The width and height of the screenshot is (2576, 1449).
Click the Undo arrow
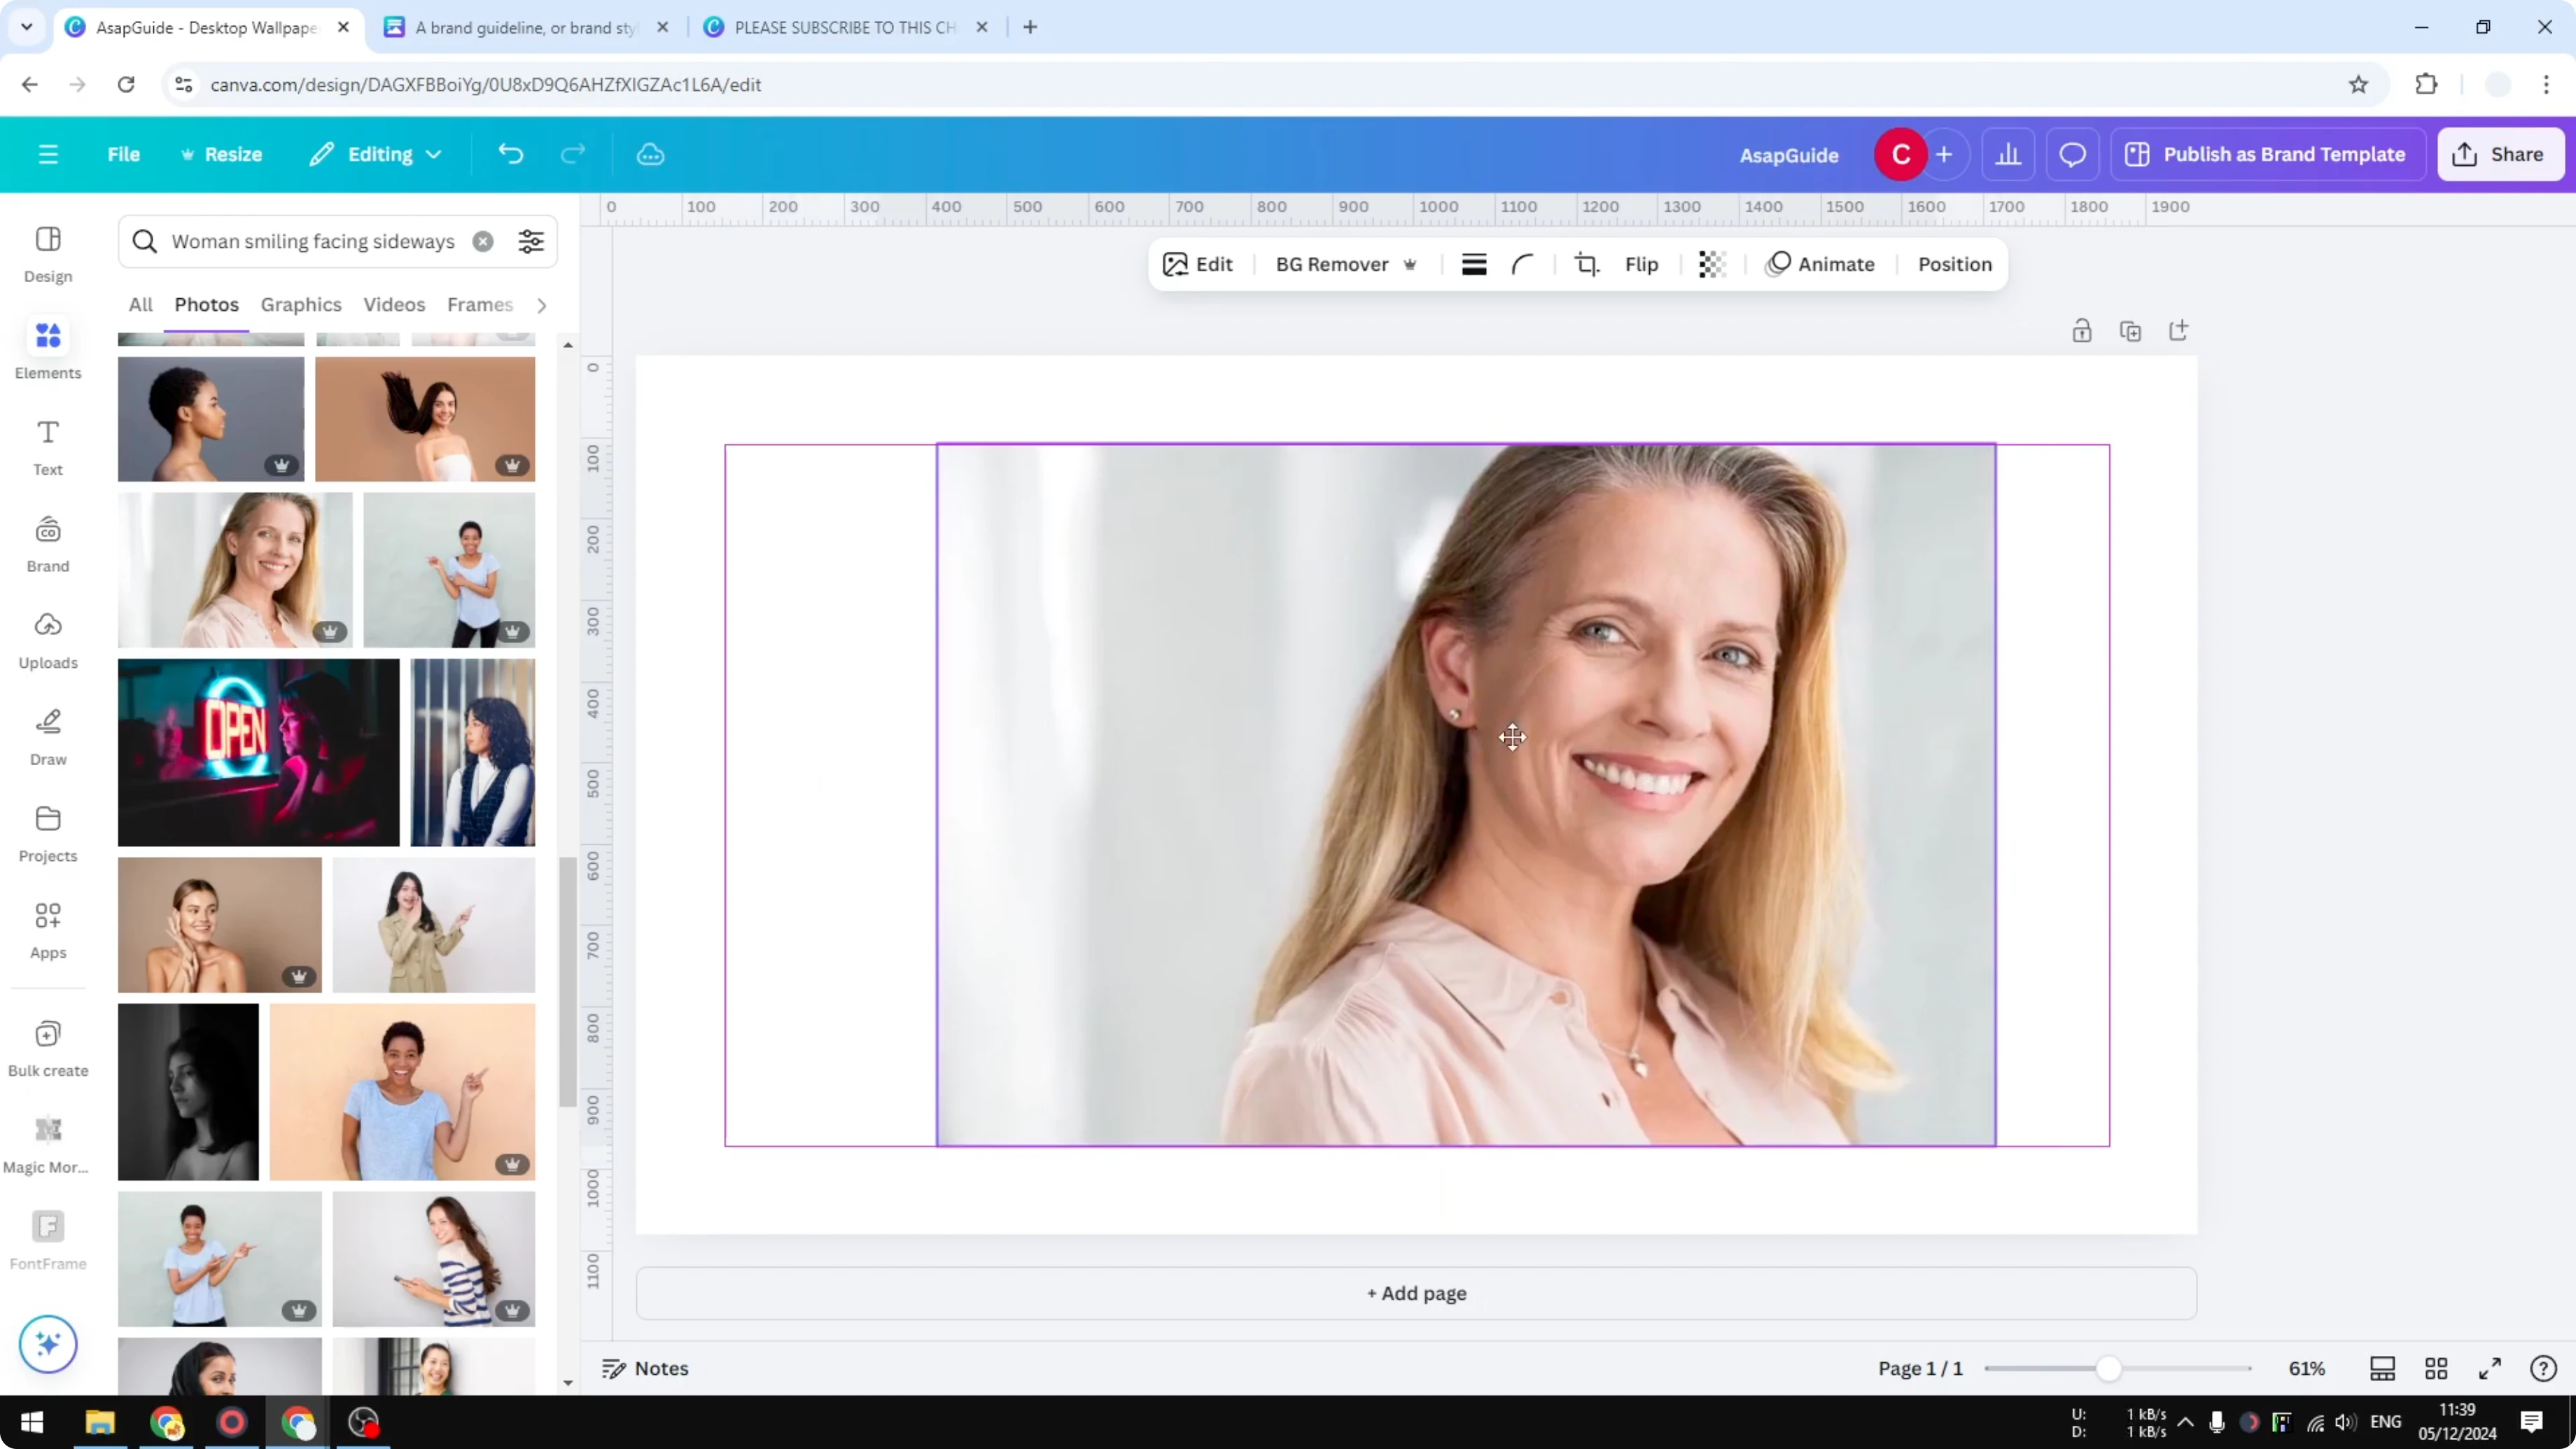(510, 154)
